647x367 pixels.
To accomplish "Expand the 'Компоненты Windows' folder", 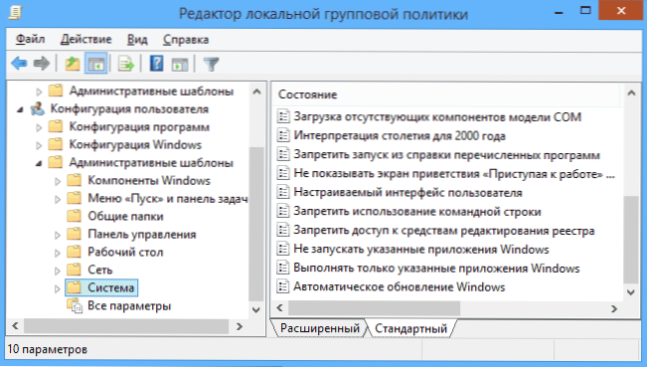I will click(58, 181).
